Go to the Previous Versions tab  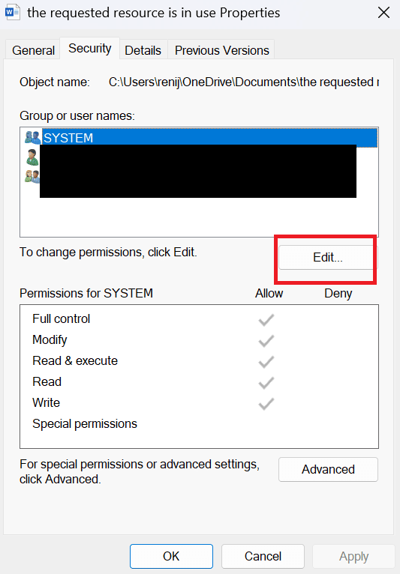point(222,50)
